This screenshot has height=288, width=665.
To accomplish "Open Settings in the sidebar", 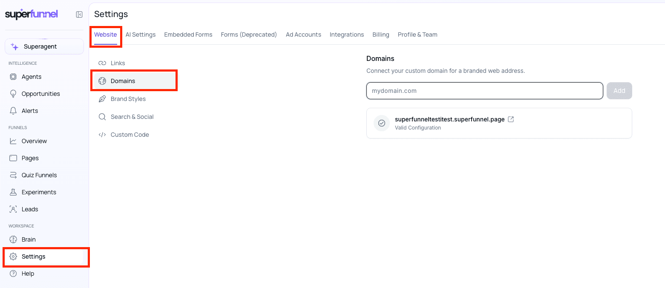I will pyautogui.click(x=44, y=256).
